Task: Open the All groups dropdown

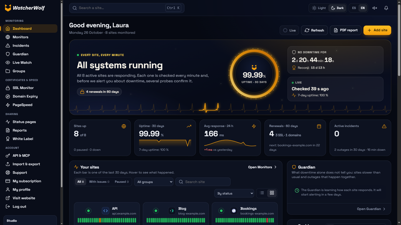Action: pyautogui.click(x=154, y=182)
